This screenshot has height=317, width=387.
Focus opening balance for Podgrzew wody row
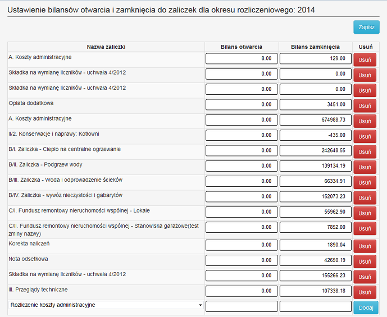tap(242, 166)
